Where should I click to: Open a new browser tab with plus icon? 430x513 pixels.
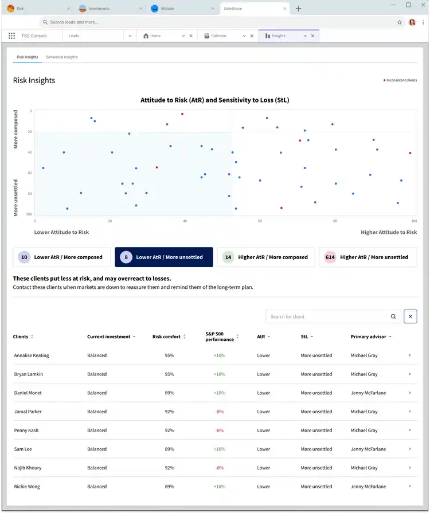(x=298, y=9)
